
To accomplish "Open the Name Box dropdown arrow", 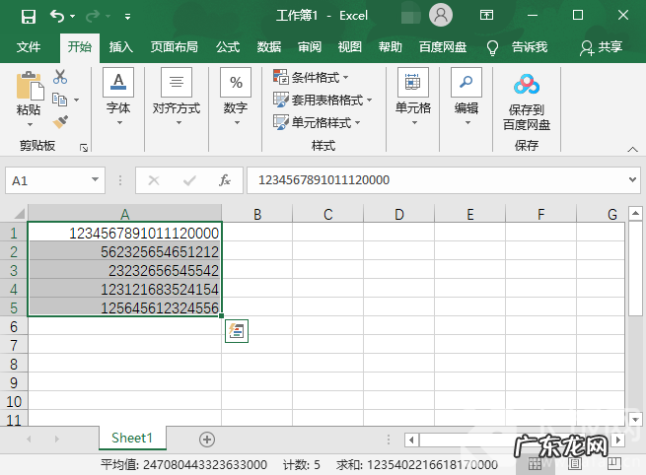I will pos(95,179).
